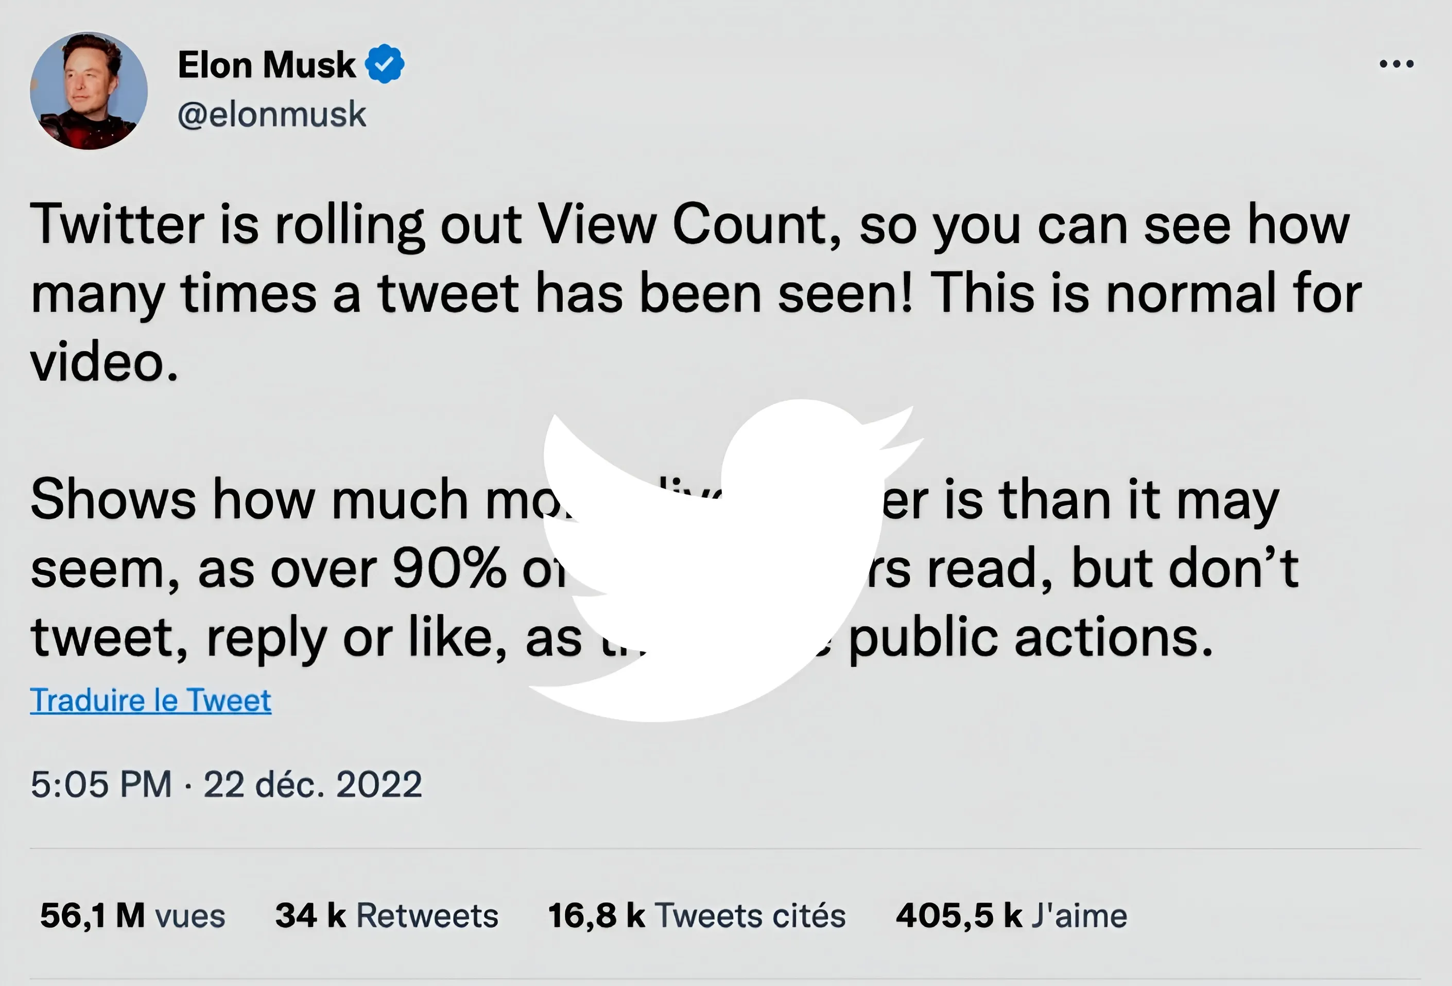Click the blue verified checkmark badge

click(385, 64)
